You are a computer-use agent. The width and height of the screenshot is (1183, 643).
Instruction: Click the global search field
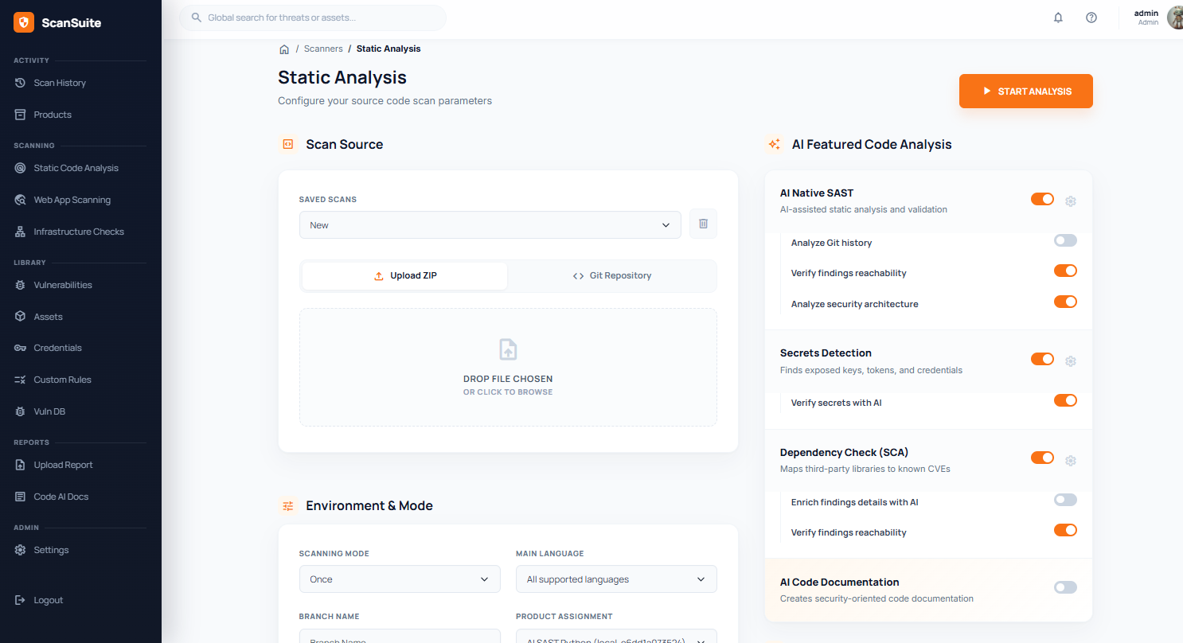coord(313,18)
